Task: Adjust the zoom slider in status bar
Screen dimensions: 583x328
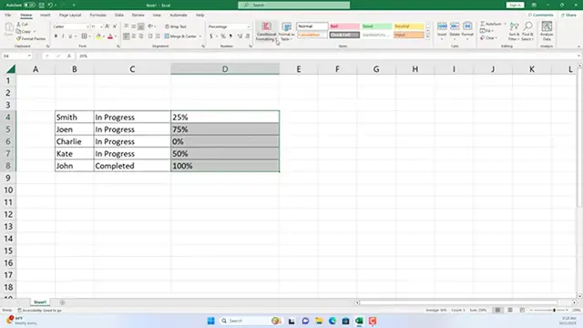Action: click(x=554, y=310)
